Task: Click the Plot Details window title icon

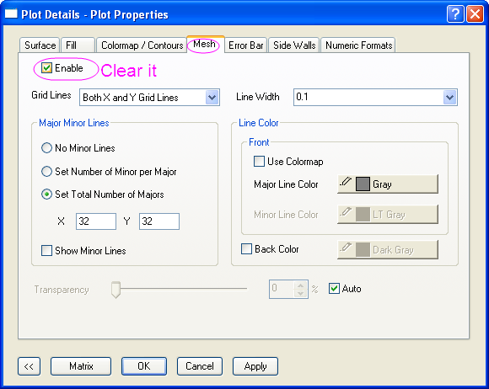Action: point(11,14)
